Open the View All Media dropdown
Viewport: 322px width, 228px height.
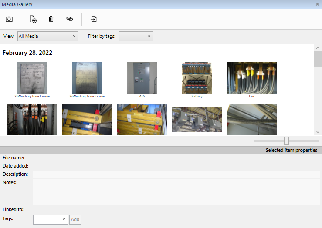tap(47, 37)
